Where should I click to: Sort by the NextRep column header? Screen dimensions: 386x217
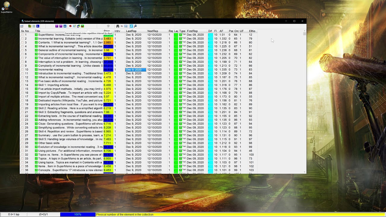[x=157, y=31]
